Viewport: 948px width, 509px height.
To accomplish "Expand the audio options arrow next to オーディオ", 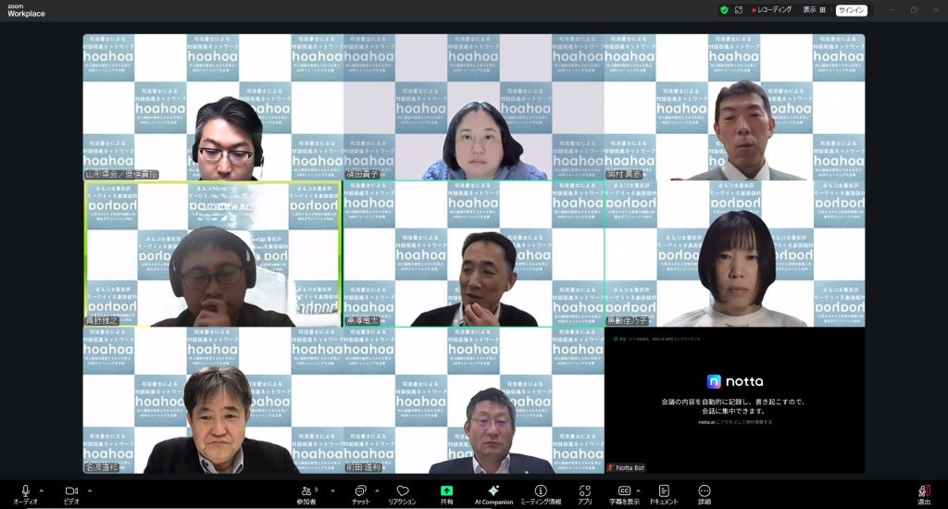I will coord(41,490).
